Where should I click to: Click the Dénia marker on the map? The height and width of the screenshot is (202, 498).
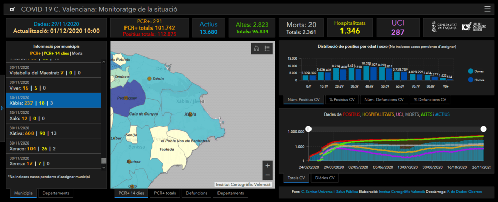pos(149,78)
